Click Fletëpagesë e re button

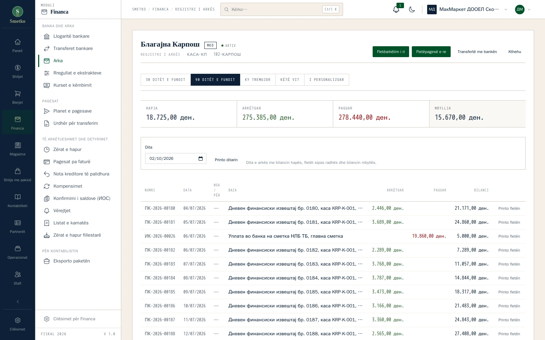pos(431,52)
